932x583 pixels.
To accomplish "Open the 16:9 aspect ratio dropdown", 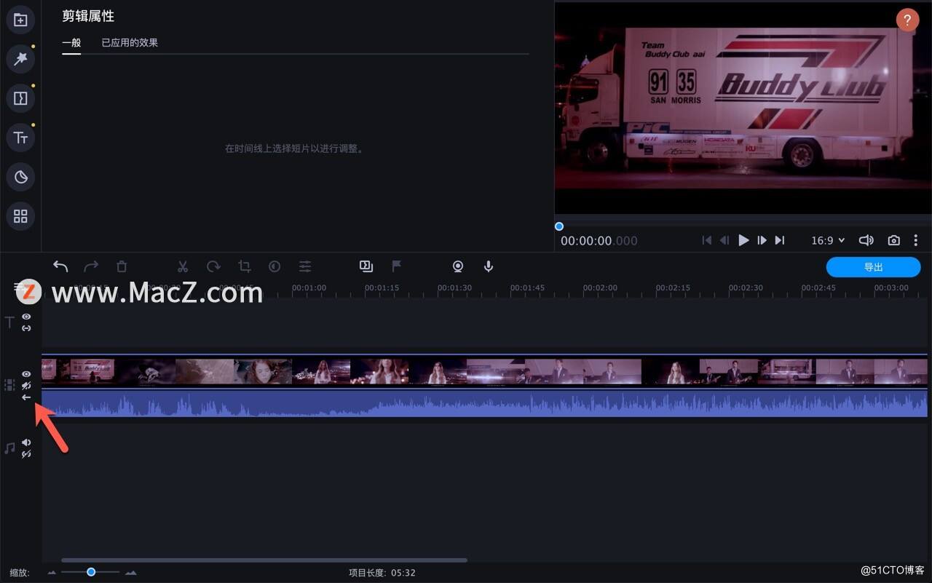I will 828,240.
